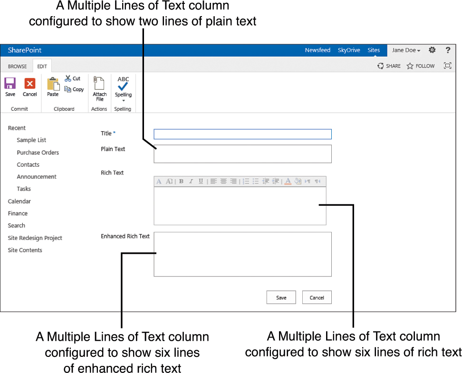
Task: Open SkyDrive in the top bar
Action: click(x=349, y=50)
